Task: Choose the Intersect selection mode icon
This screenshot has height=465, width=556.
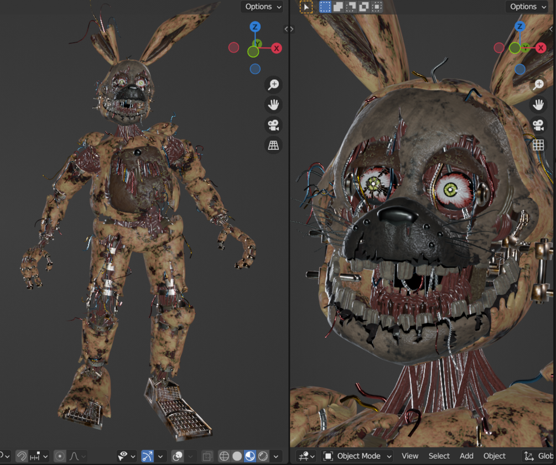Action: pyautogui.click(x=377, y=7)
